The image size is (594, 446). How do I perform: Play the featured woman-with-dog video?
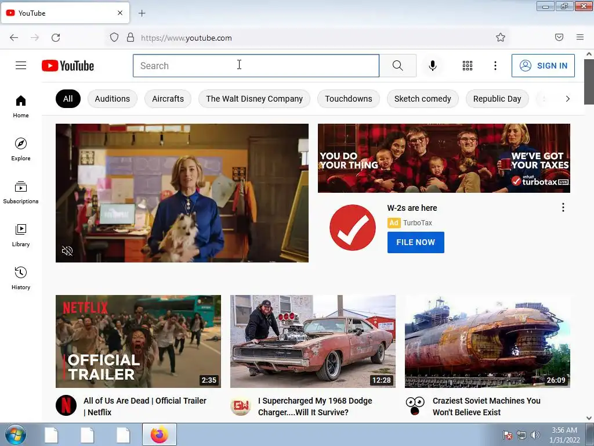tap(182, 193)
